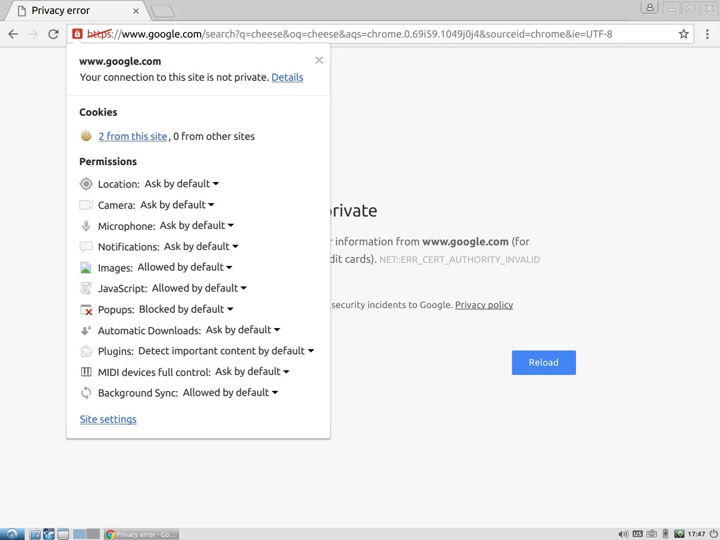This screenshot has height=540, width=720.
Task: Click the red insecure lock icon
Action: point(77,34)
